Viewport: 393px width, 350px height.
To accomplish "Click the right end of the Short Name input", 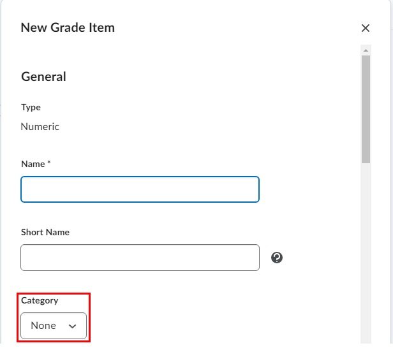I will [254, 258].
